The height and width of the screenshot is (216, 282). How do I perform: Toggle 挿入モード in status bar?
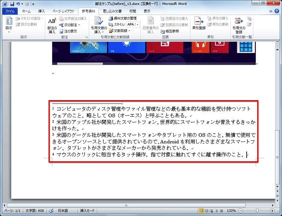coord(87,211)
